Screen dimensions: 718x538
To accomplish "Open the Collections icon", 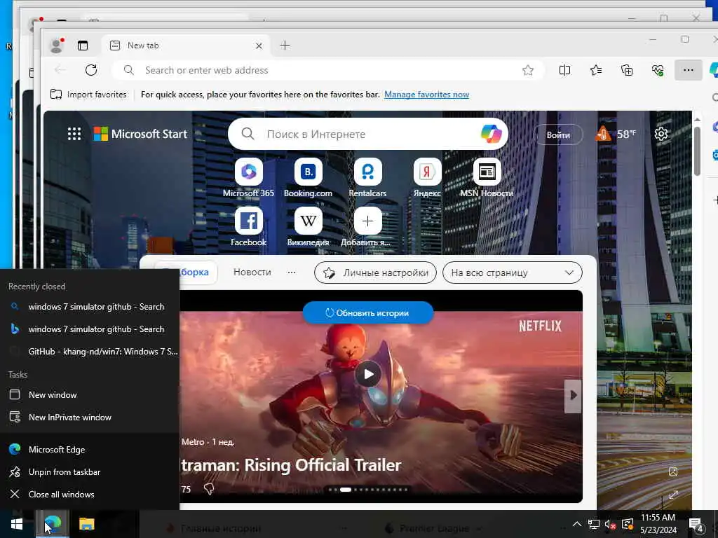I will point(627,70).
